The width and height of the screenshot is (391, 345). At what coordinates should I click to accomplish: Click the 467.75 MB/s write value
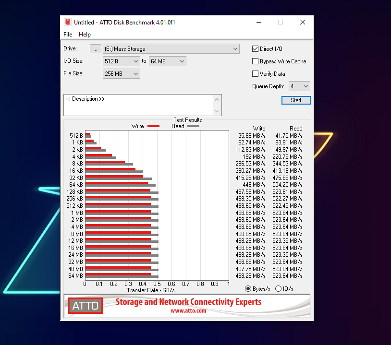point(250,269)
